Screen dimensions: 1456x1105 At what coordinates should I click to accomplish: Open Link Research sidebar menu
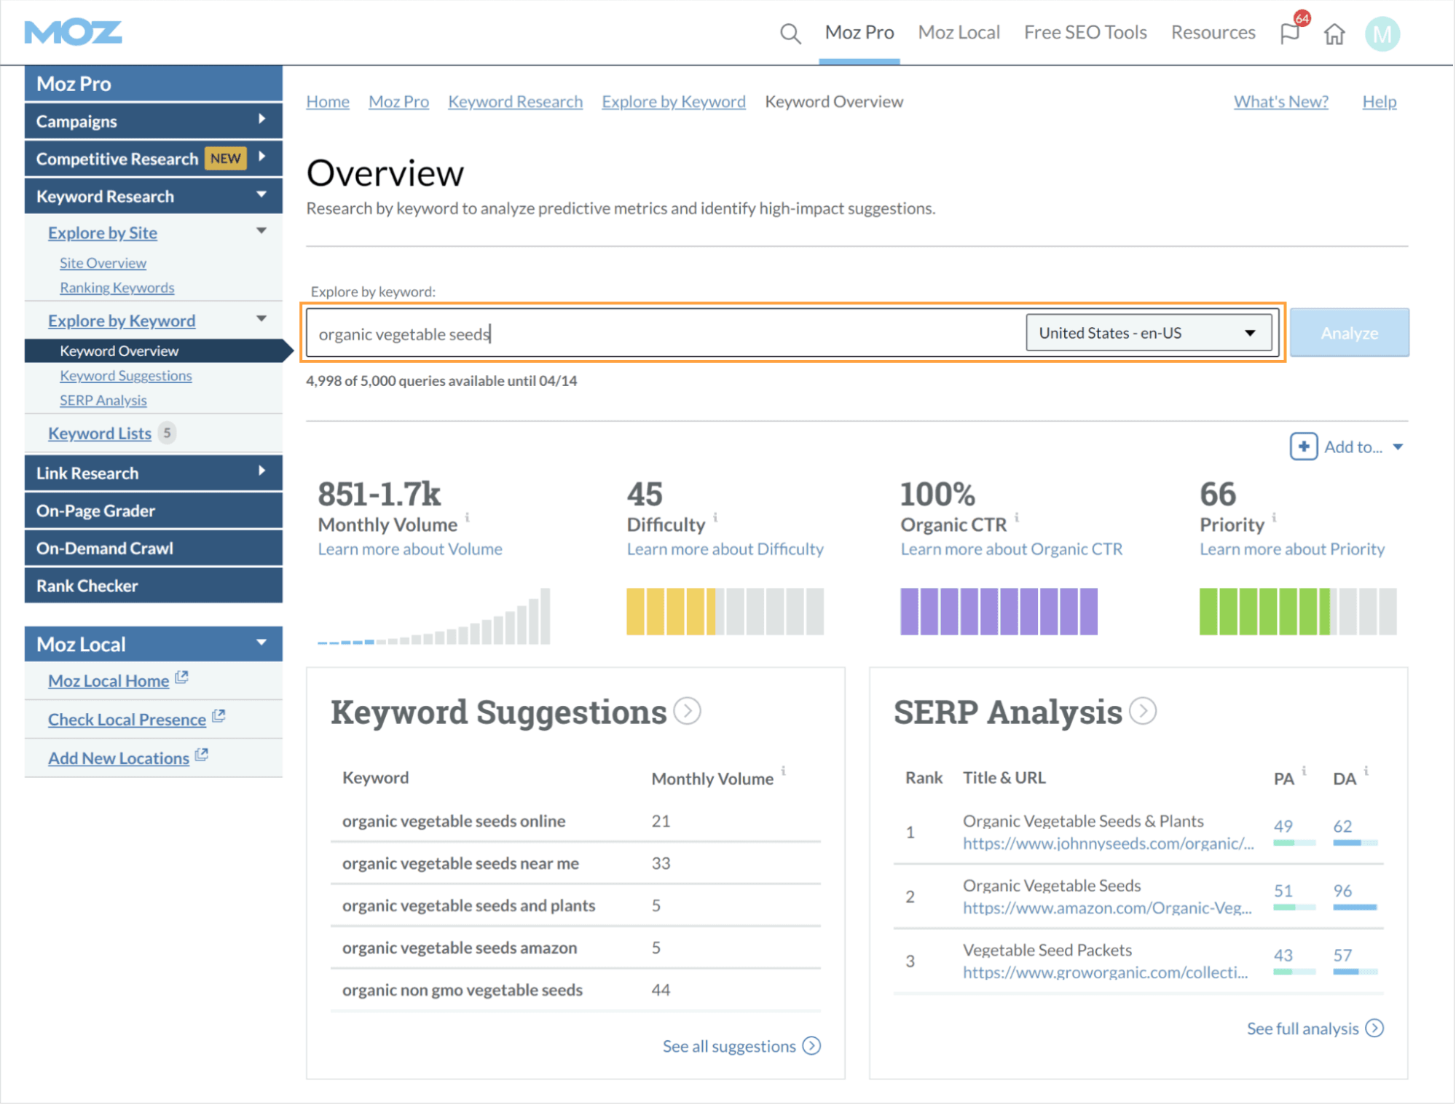click(x=153, y=473)
